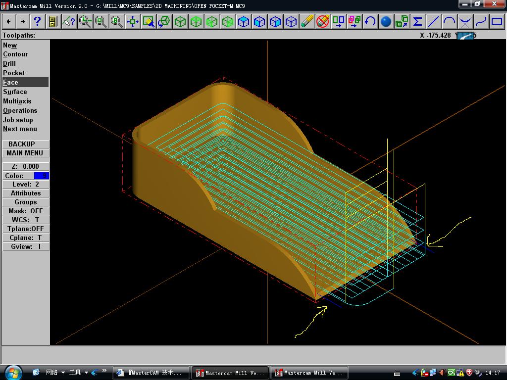Open the 工具 taskbar dropdown arrow

point(86,373)
